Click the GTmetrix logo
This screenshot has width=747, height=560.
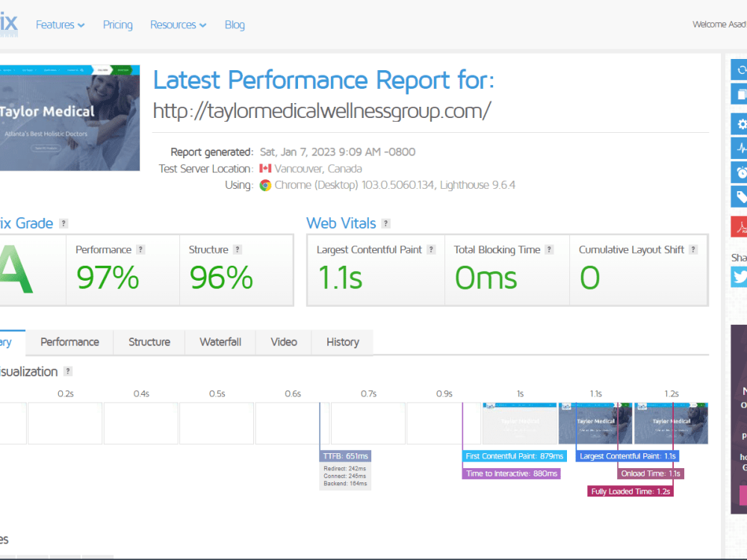(x=8, y=25)
